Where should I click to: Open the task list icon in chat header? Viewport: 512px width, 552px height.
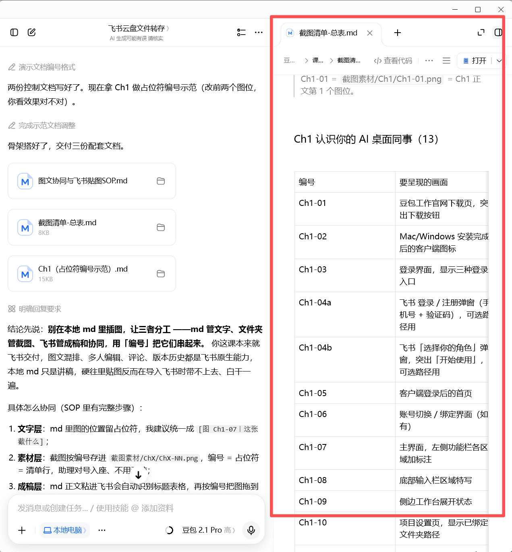[x=241, y=32]
